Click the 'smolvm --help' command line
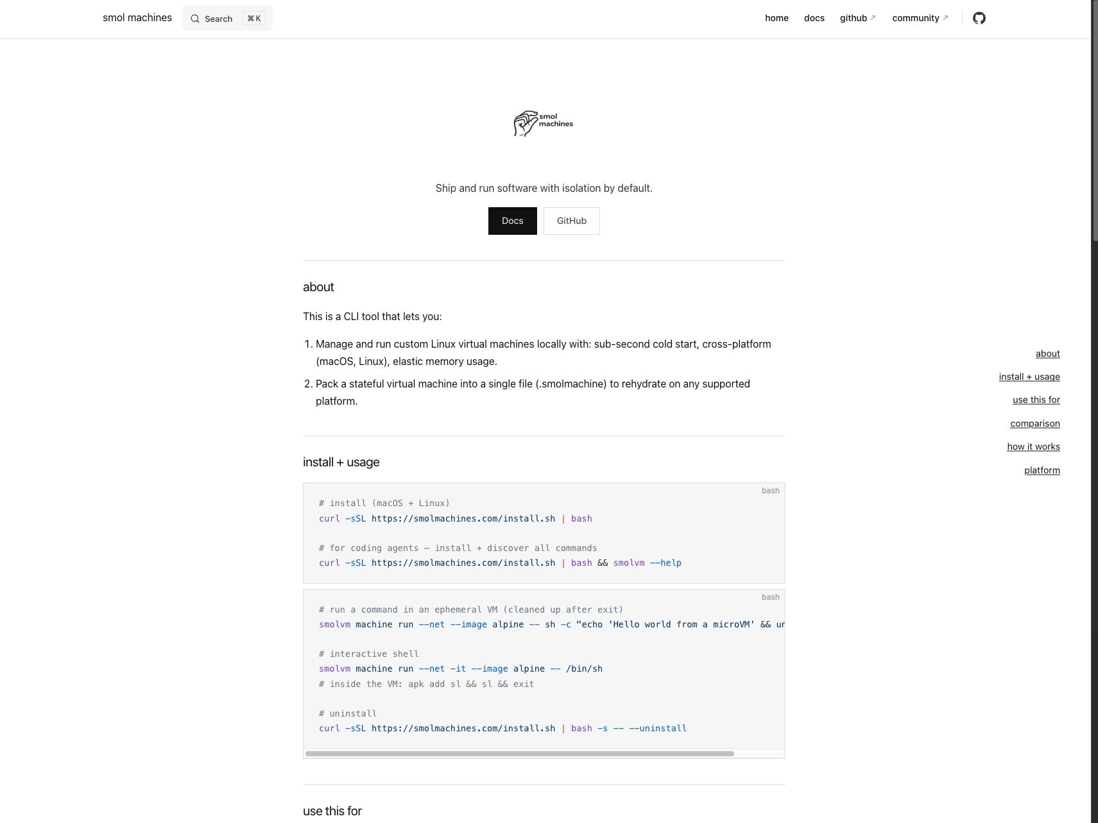This screenshot has height=823, width=1098. (500, 563)
